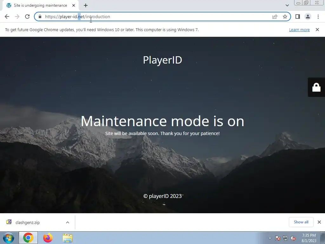This screenshot has width=325, height=244.
Task: Open the Chrome three-dot menu
Action: 318,17
